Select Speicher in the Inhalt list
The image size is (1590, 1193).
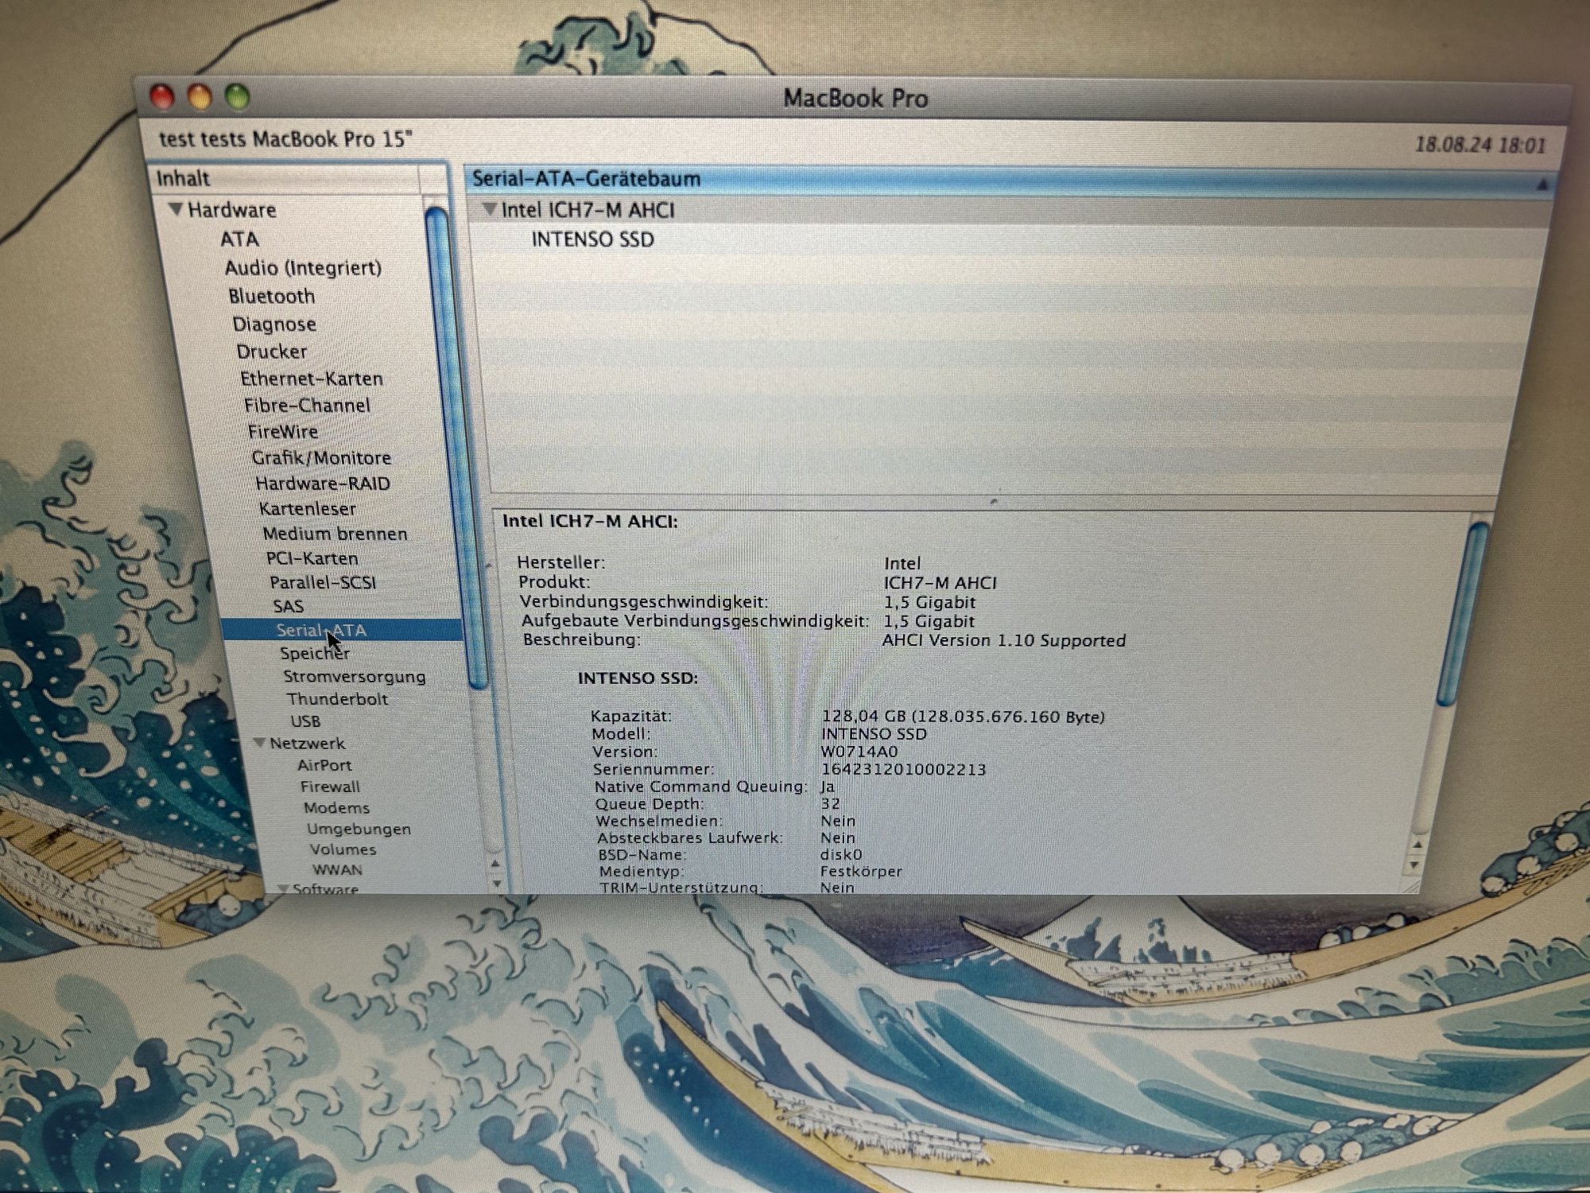pyautogui.click(x=314, y=653)
